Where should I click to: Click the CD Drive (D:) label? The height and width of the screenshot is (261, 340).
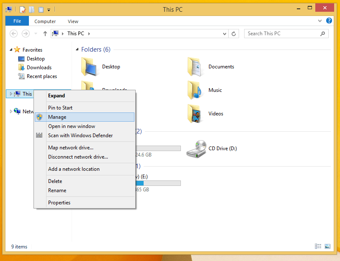click(222, 149)
